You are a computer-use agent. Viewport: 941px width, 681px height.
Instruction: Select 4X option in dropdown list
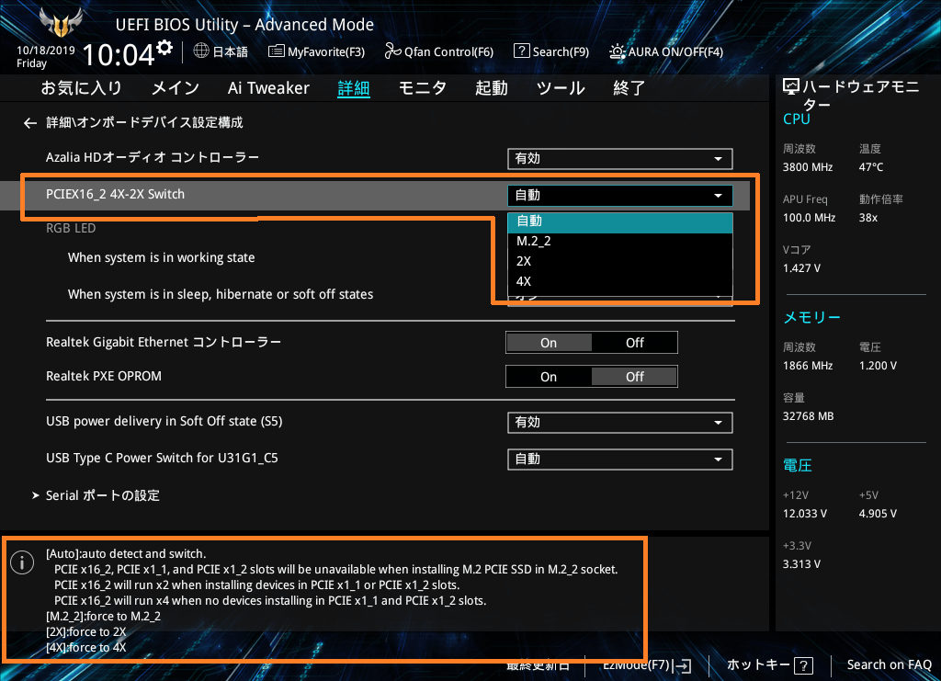pyautogui.click(x=620, y=281)
